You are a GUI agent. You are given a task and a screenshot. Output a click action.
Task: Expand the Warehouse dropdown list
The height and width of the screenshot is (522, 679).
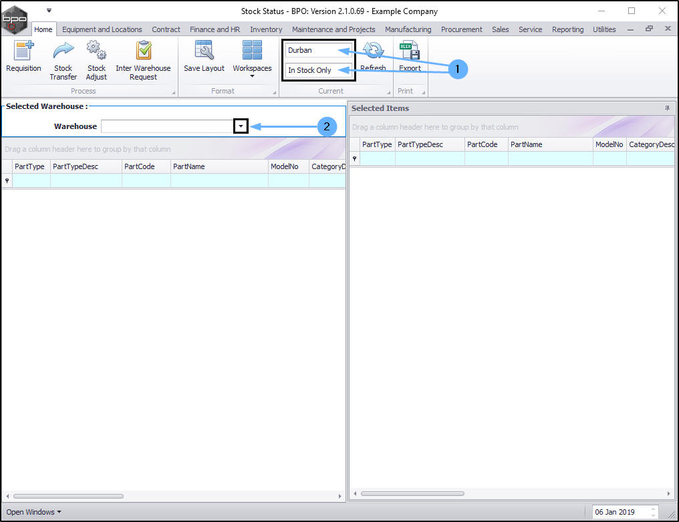tap(241, 126)
